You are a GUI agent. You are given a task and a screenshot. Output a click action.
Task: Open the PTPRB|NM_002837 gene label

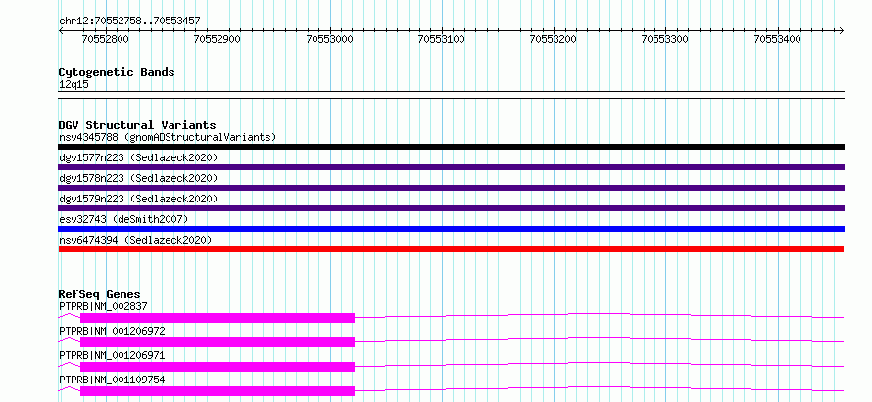click(x=103, y=306)
